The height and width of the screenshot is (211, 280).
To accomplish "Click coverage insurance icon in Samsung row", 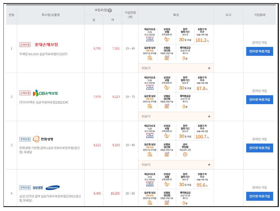I will [x=167, y=184].
